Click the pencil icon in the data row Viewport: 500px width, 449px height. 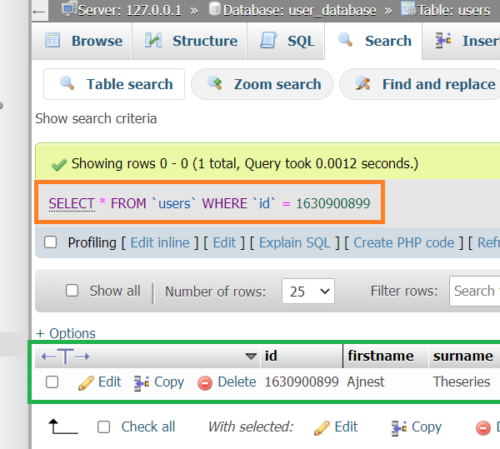[86, 382]
